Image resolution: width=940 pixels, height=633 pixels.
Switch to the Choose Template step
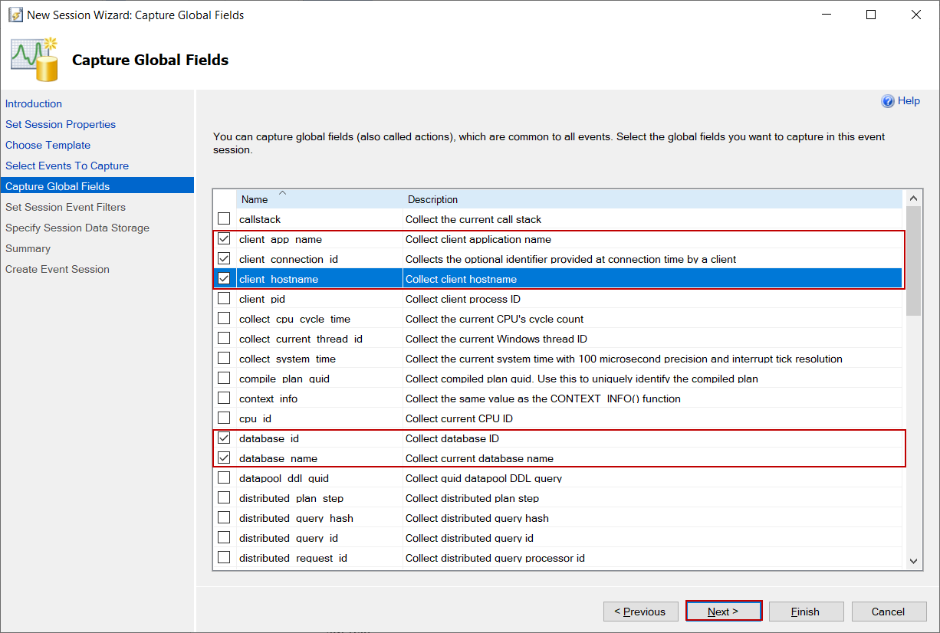48,145
